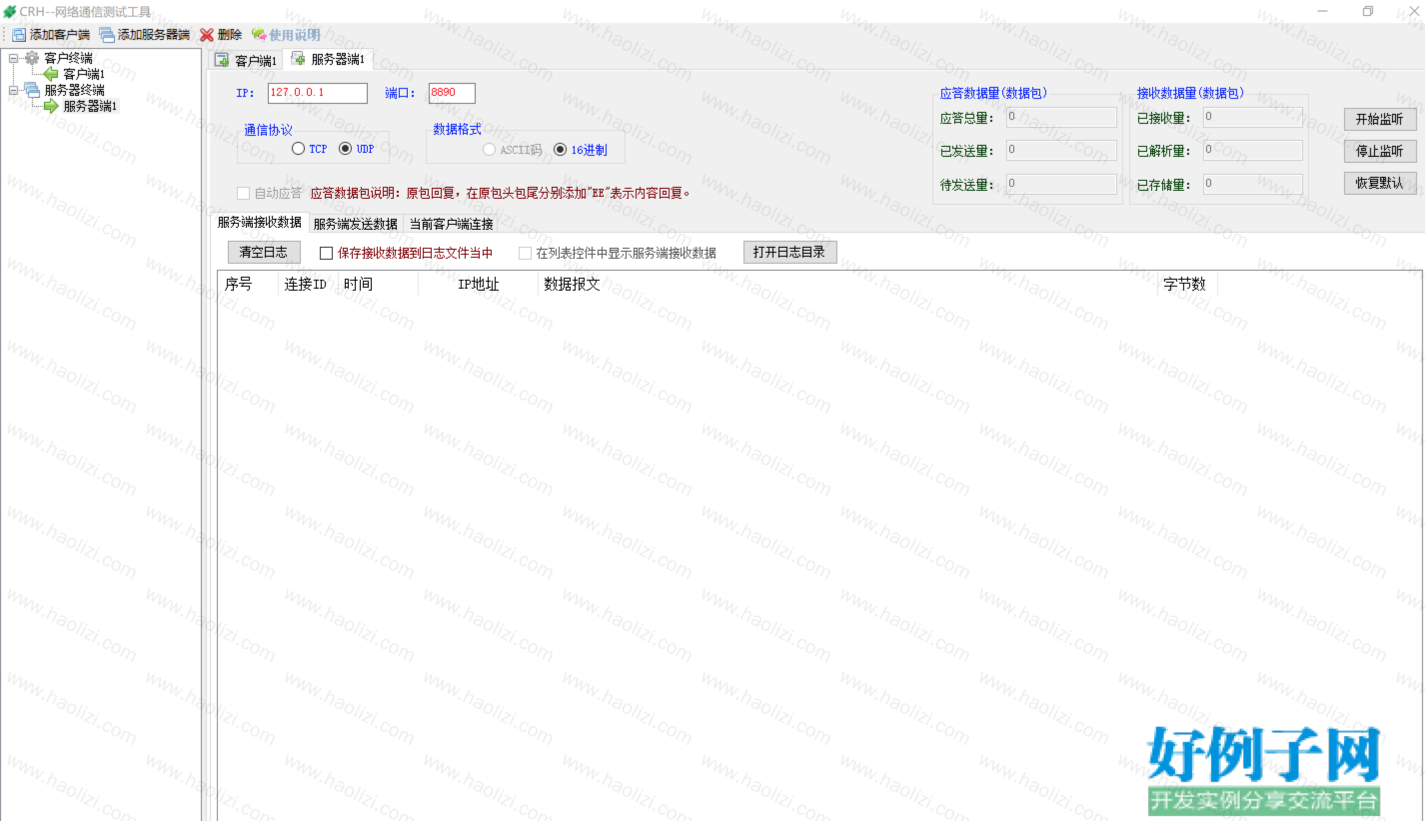This screenshot has height=821, width=1425.
Task: Select the UDP protocol radio button
Action: coord(345,148)
